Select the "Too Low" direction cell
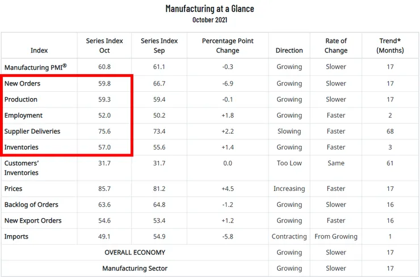 pos(289,163)
